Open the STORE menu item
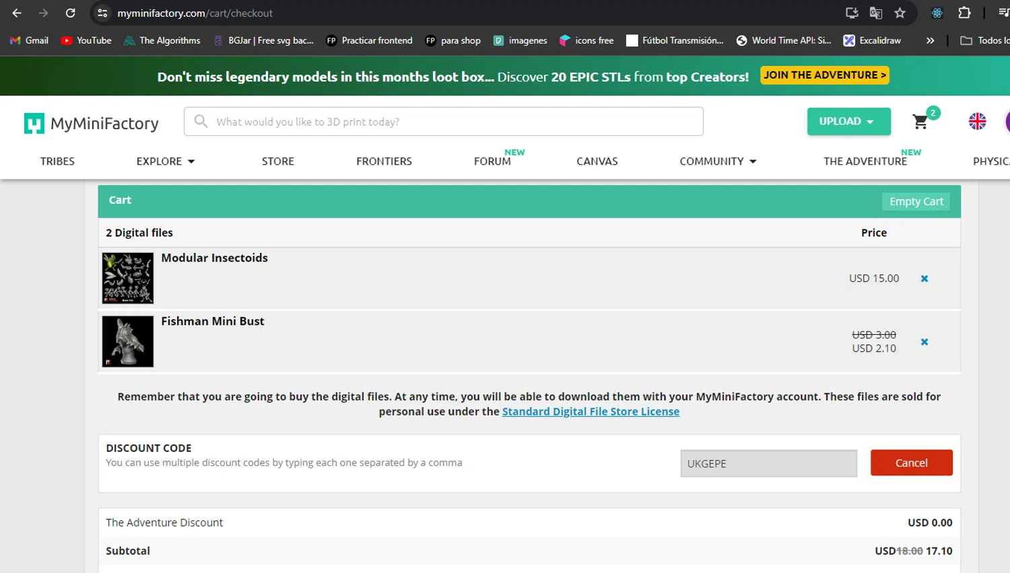Screen dimensions: 1010x573 (x=278, y=161)
